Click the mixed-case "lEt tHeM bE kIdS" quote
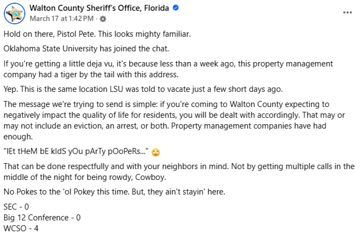The width and height of the screenshot is (360, 235). 76,152
